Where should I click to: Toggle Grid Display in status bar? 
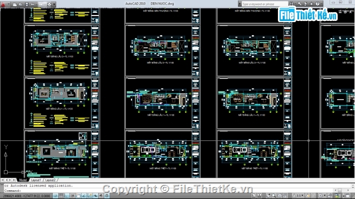click(61, 196)
